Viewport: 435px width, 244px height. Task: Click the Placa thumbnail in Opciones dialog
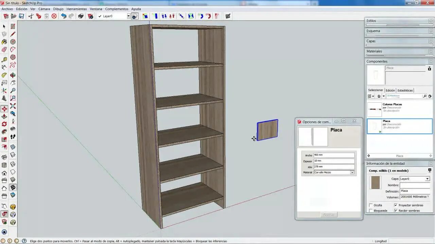(313, 137)
